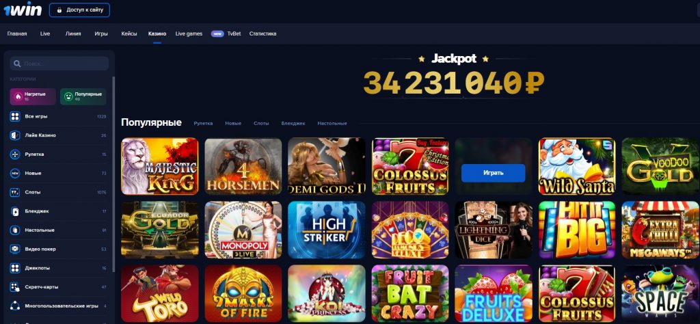Select the Лайв Казино sidebar icon
The width and height of the screenshot is (700, 324).
click(x=15, y=135)
